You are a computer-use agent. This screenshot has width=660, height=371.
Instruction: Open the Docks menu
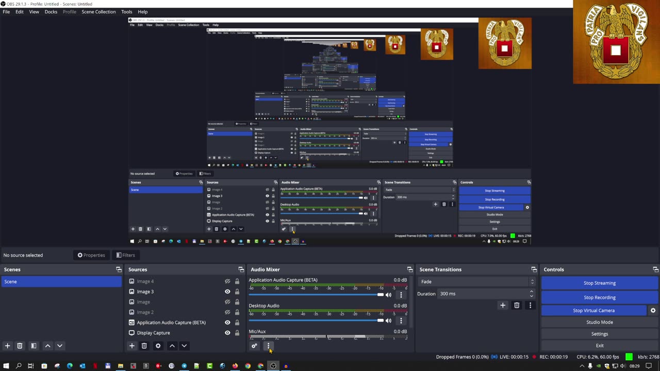tap(51, 12)
